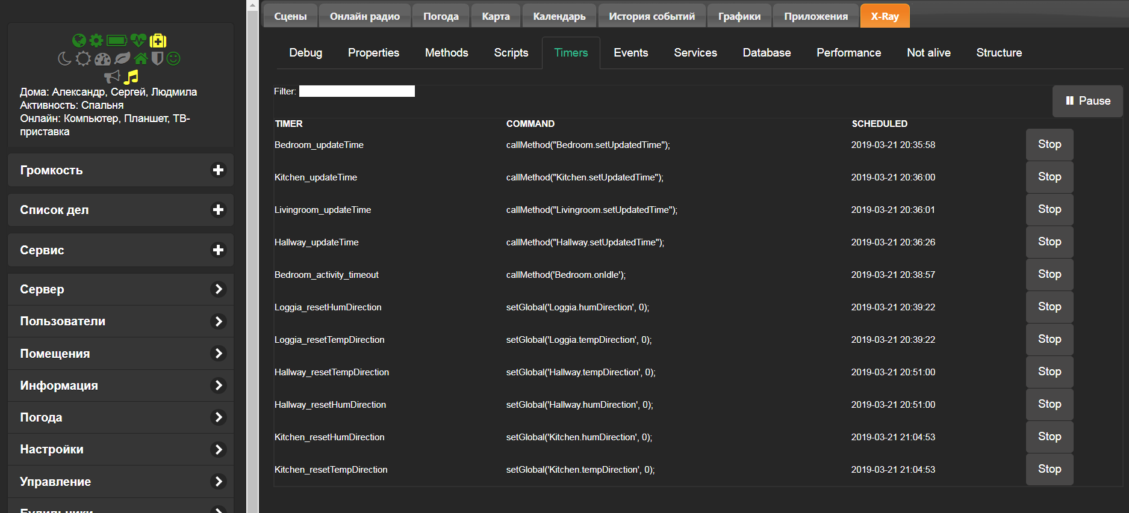Focus the Filter text field
This screenshot has width=1129, height=513.
pos(356,91)
